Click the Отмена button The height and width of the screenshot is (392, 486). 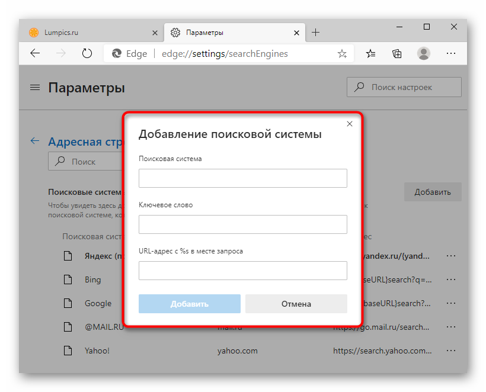[296, 304]
